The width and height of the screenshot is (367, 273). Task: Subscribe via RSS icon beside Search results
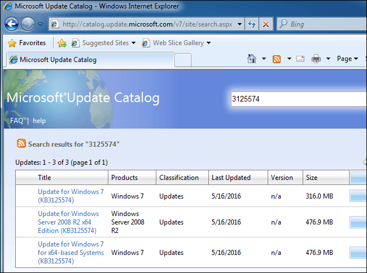coord(21,144)
